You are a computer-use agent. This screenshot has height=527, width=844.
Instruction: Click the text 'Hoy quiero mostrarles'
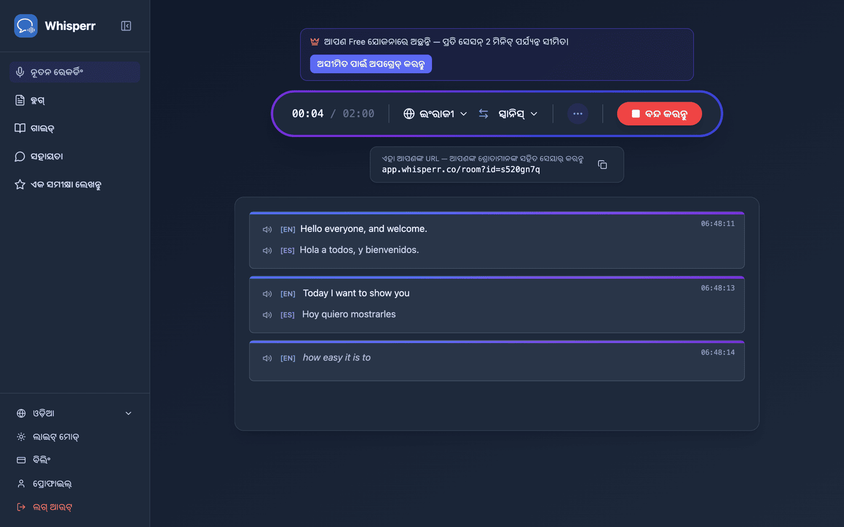coord(349,314)
